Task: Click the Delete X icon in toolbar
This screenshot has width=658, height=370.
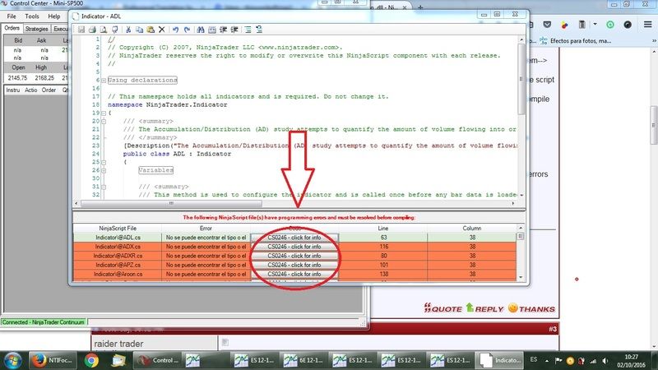Action: click(160, 30)
